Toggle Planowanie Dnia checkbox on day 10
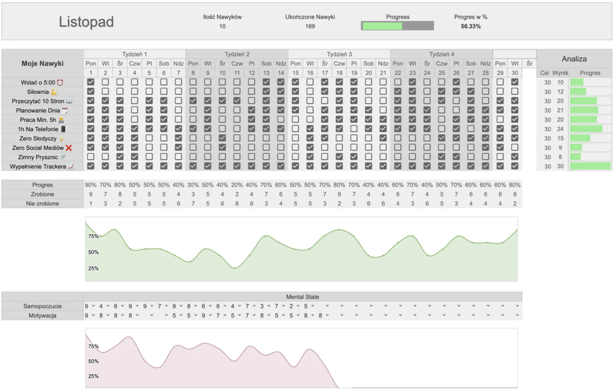The width and height of the screenshot is (614, 391). tap(222, 110)
